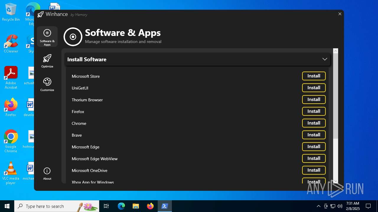Click the app list scrollbar thumb
Viewport: 378px width, 212px height.
click(335, 96)
